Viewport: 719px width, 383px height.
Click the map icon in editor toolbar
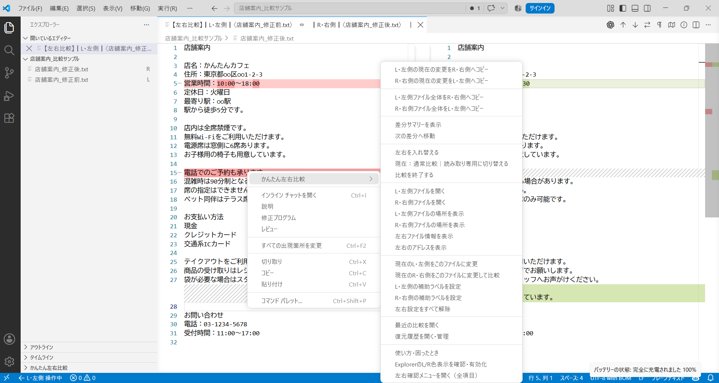coord(672,25)
